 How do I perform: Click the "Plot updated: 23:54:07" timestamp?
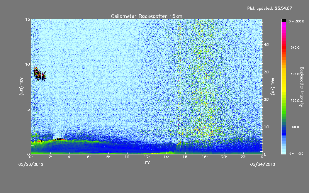[x=270, y=8]
